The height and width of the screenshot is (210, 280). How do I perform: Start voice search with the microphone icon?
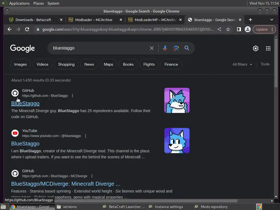coord(165,48)
